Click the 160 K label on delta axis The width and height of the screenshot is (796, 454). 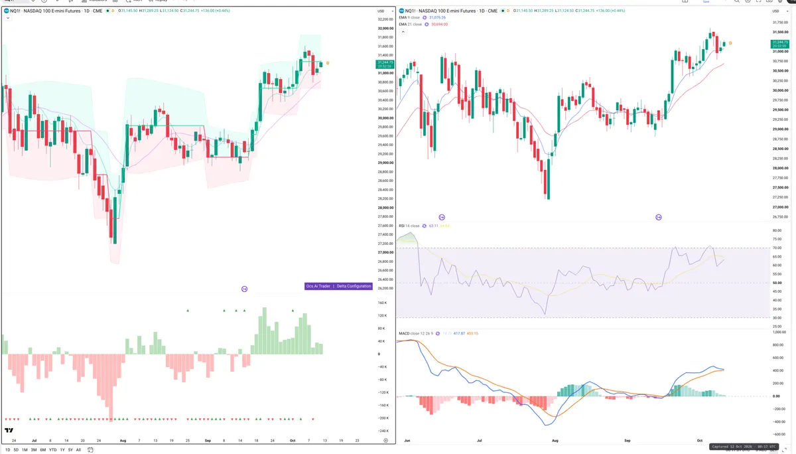382,303
